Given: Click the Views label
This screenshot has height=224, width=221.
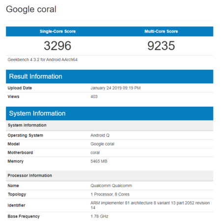Looking at the screenshot, I should [13, 96].
